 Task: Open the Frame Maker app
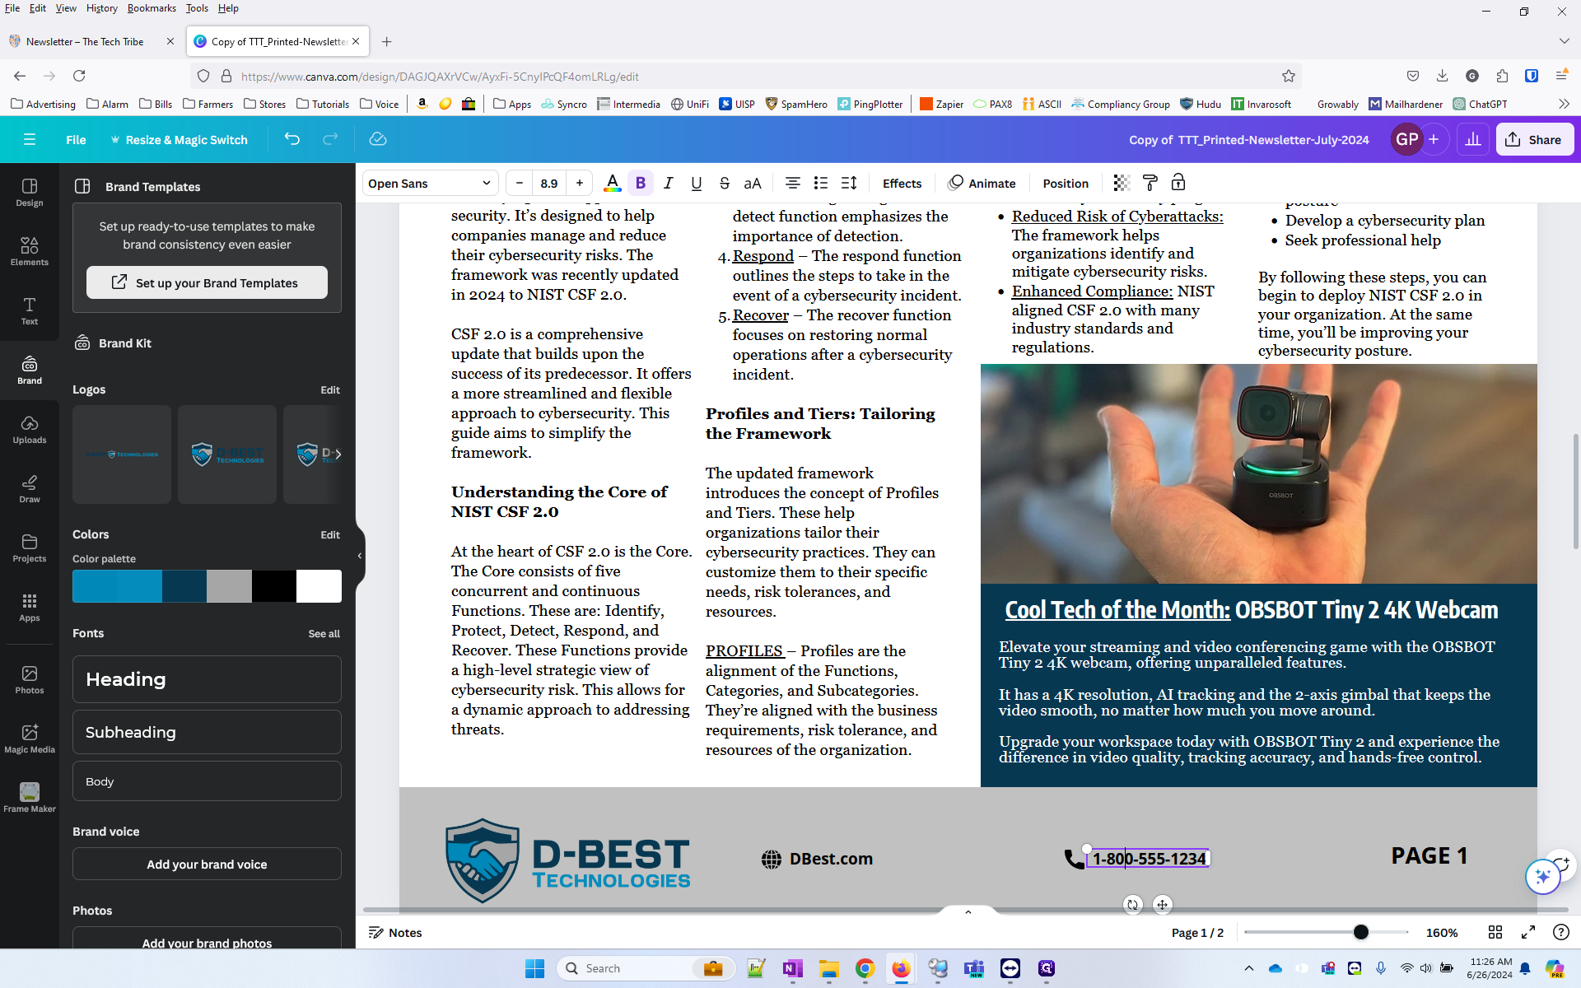pyautogui.click(x=30, y=798)
